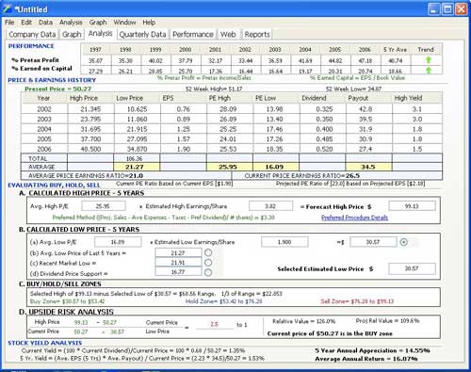The image size is (471, 372).
Task: Open the Edit menu
Action: click(x=26, y=23)
